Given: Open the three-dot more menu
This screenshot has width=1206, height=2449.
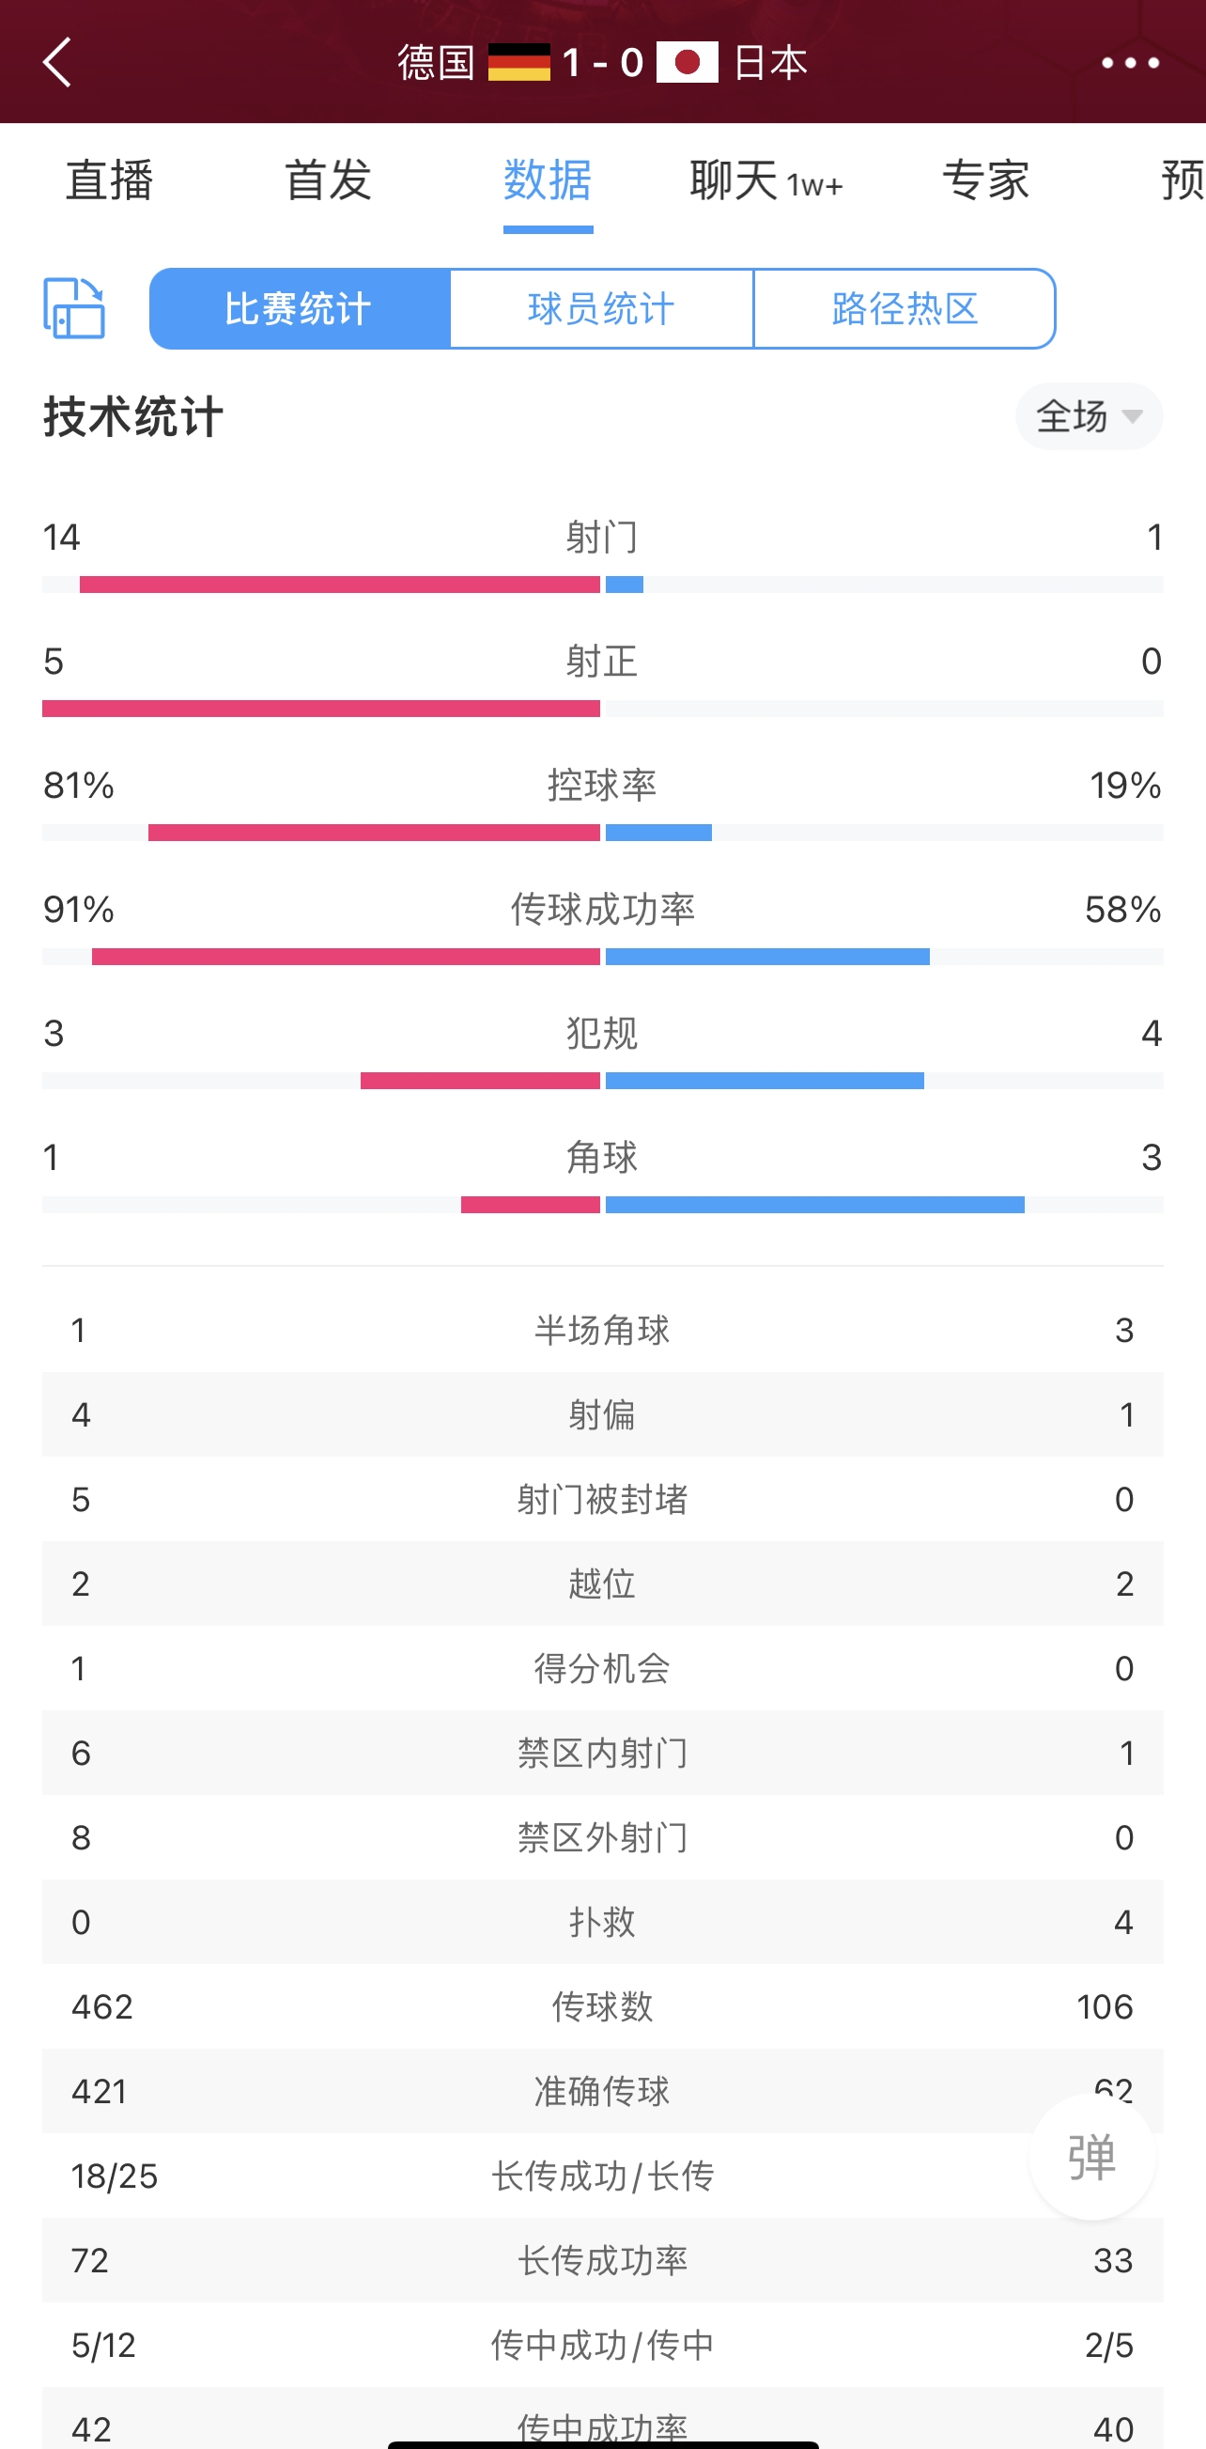Looking at the screenshot, I should [x=1130, y=63].
